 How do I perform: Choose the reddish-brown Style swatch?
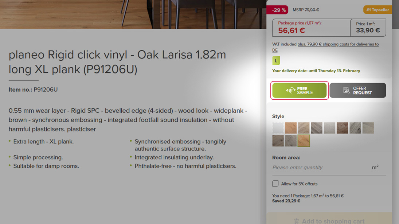[342, 128]
